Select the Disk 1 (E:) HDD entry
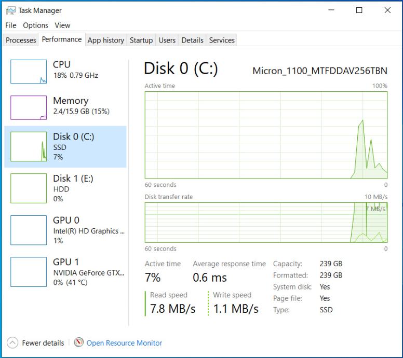The height and width of the screenshot is (358, 403). pyautogui.click(x=65, y=188)
